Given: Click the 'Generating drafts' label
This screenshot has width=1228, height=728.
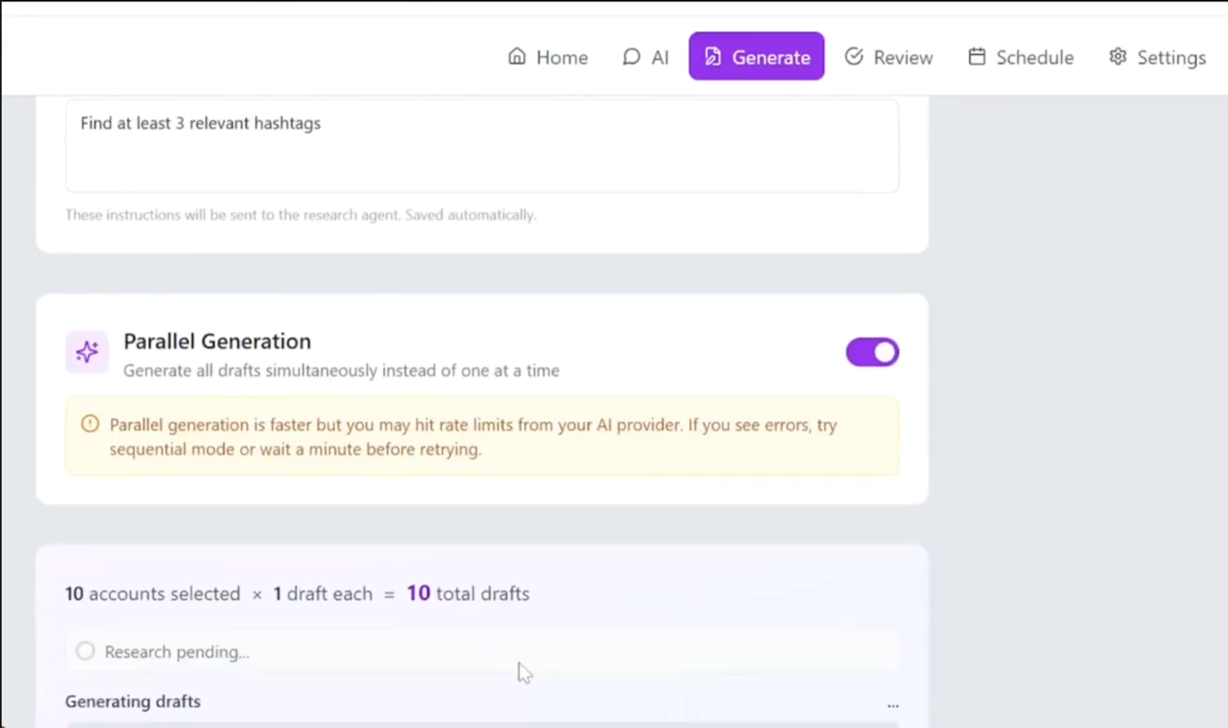Looking at the screenshot, I should (133, 701).
